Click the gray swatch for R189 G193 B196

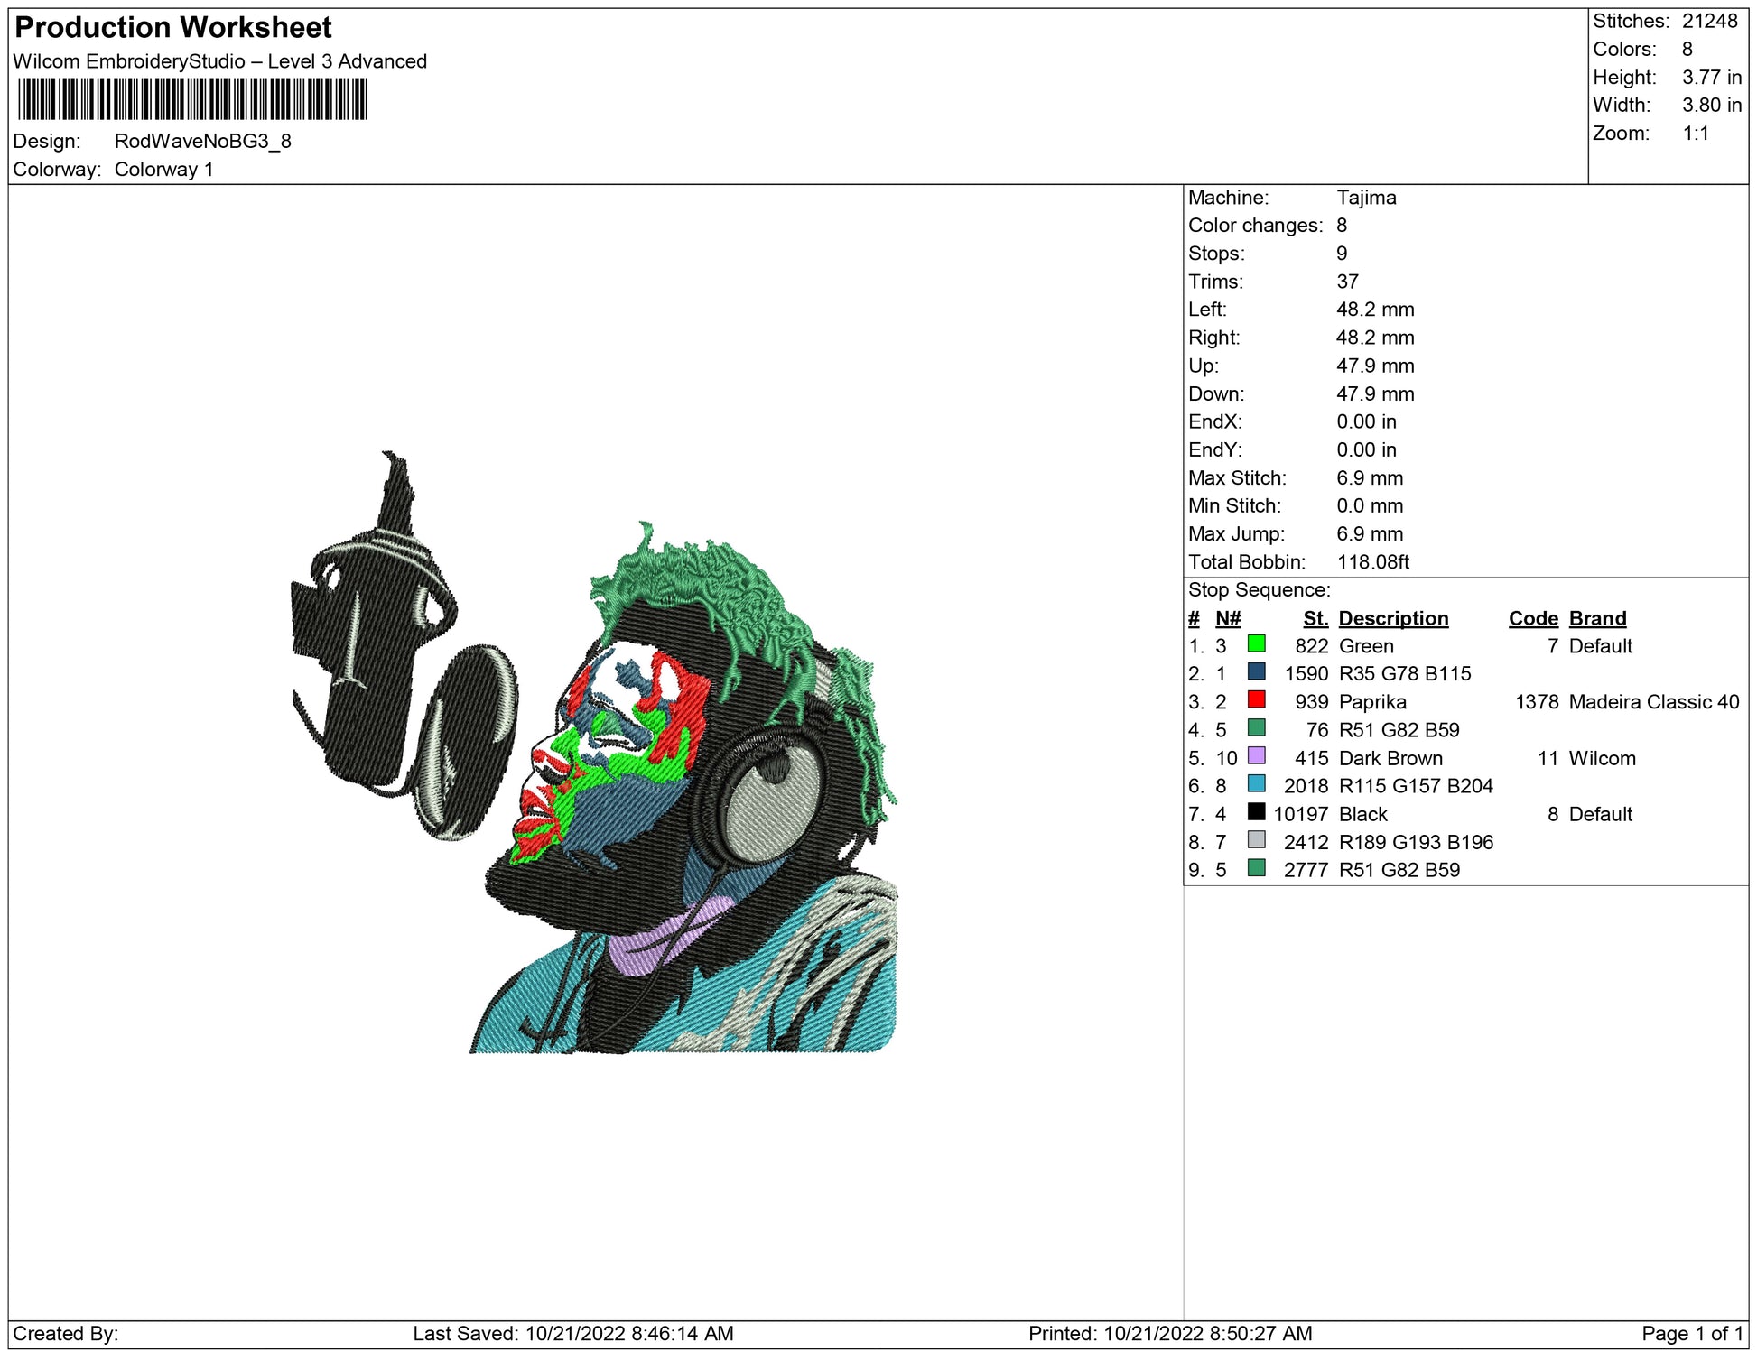(1256, 840)
